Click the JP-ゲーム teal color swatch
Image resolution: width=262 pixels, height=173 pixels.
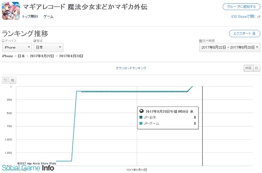[x=141, y=123]
